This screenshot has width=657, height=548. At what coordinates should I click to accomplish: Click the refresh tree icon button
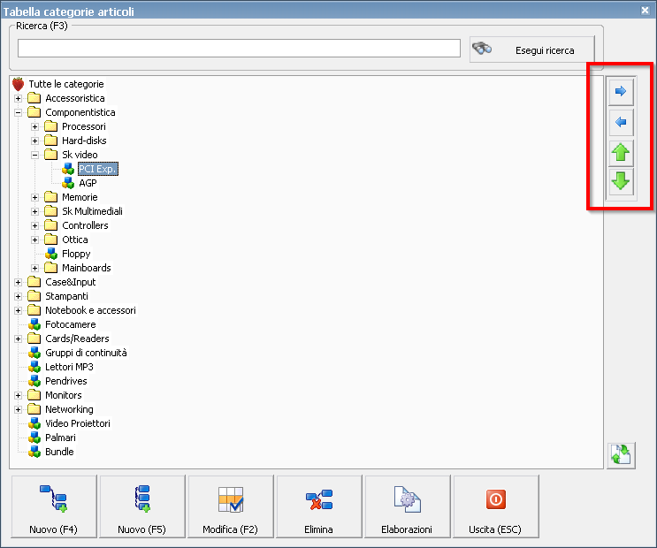click(621, 455)
